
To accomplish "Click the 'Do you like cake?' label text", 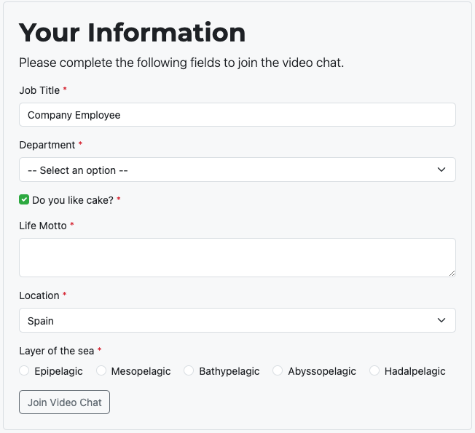I will (x=72, y=199).
